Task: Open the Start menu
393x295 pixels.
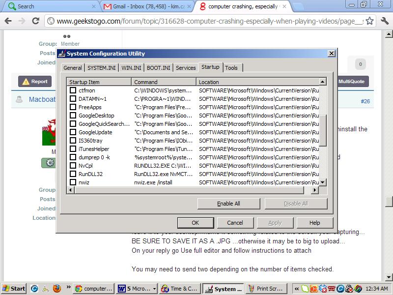Action: pyautogui.click(x=14, y=289)
